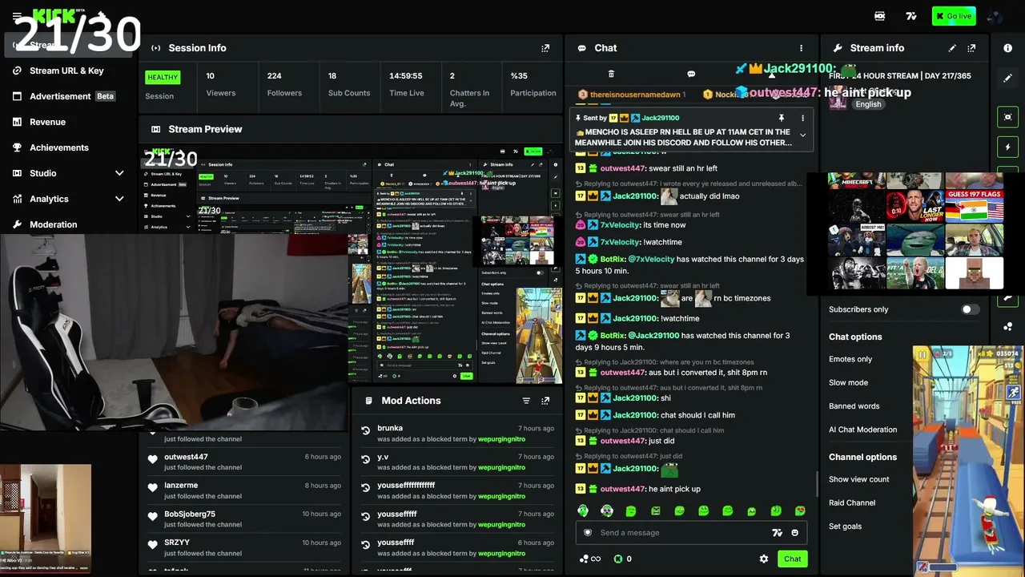
Task: Pop out the Mod Actions panel
Action: (545, 401)
